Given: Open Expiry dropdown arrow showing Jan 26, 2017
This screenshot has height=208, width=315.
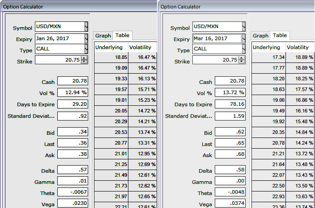Looking at the screenshot, I should tap(86, 38).
